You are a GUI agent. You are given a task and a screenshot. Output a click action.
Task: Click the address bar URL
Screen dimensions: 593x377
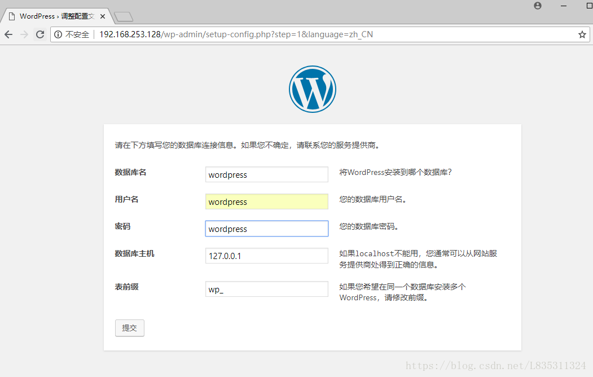pyautogui.click(x=236, y=34)
